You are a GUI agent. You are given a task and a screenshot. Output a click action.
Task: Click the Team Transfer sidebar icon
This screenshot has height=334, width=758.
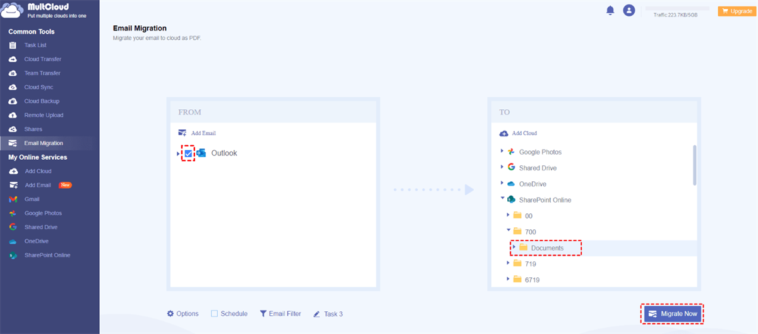click(x=13, y=73)
